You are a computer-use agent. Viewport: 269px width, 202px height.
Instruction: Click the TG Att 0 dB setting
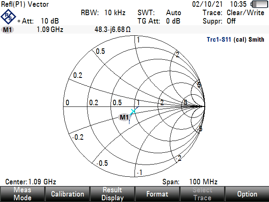click(x=159, y=21)
